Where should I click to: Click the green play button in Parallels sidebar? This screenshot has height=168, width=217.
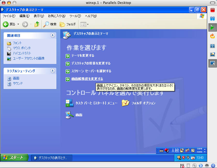pyautogui.click(x=212, y=27)
